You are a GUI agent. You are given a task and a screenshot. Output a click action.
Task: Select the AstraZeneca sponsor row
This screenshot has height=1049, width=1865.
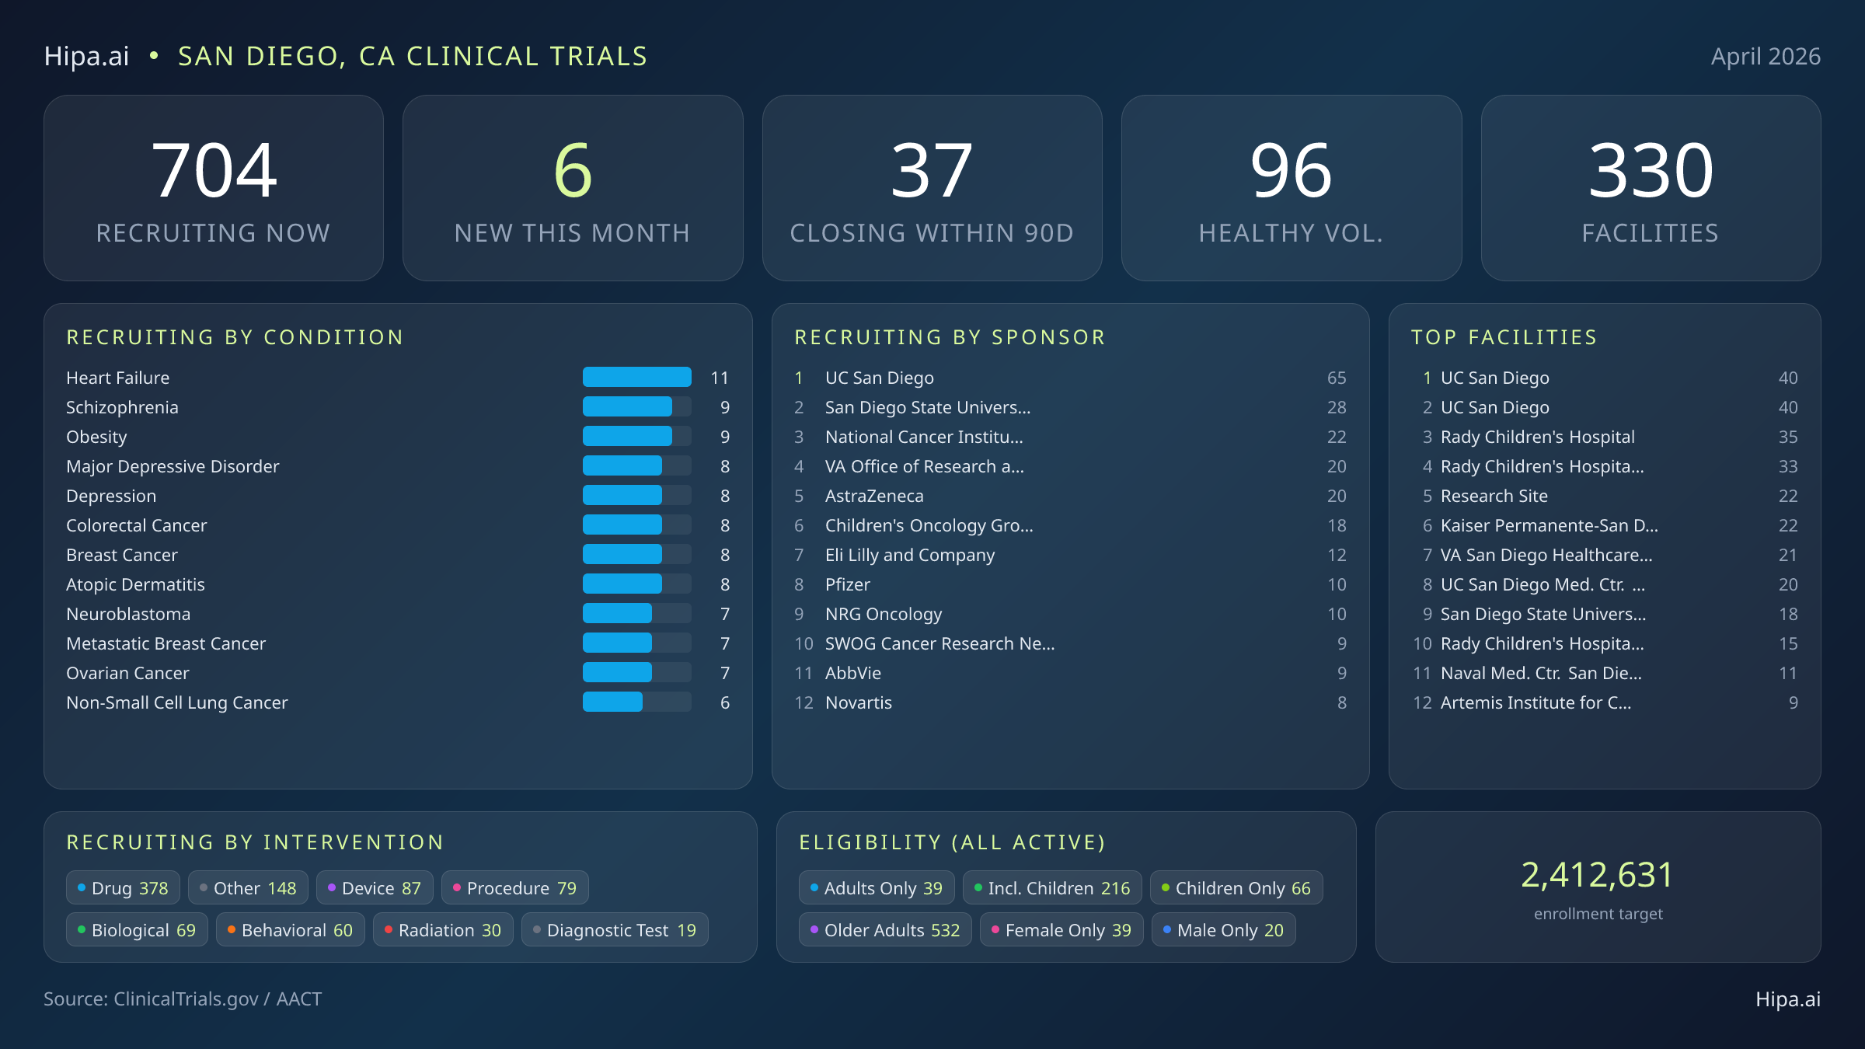coord(1070,496)
